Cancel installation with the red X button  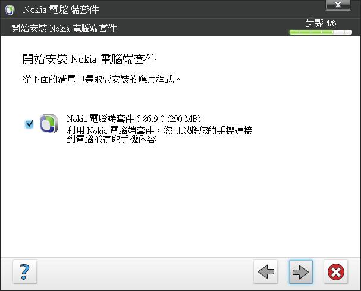coord(335,271)
